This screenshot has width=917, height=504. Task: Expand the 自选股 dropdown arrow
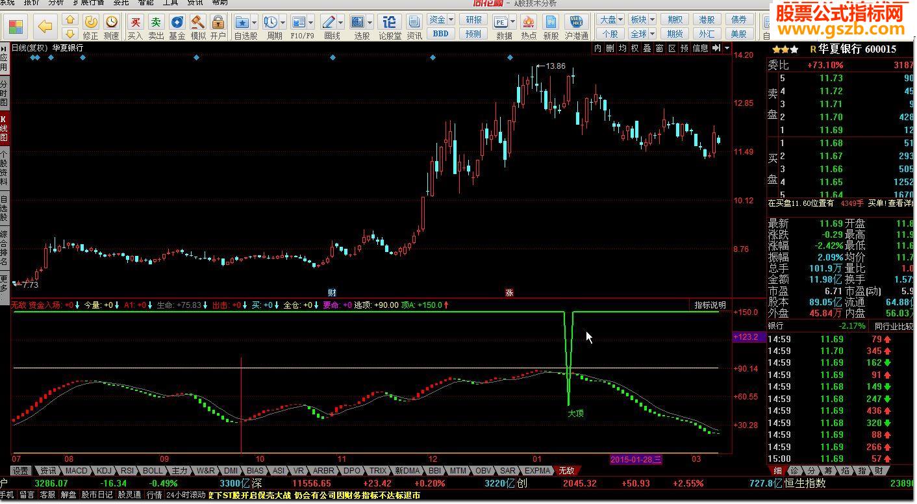tap(254, 22)
